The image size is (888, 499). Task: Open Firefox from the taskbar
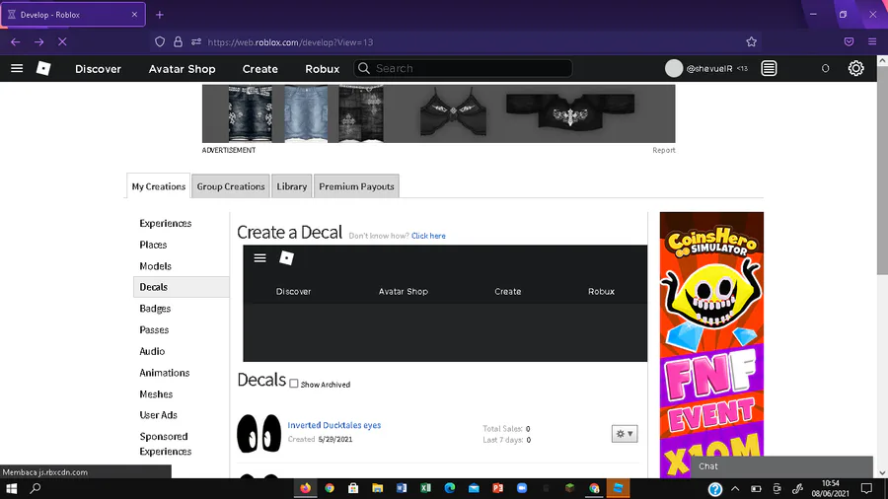pyautogui.click(x=305, y=488)
